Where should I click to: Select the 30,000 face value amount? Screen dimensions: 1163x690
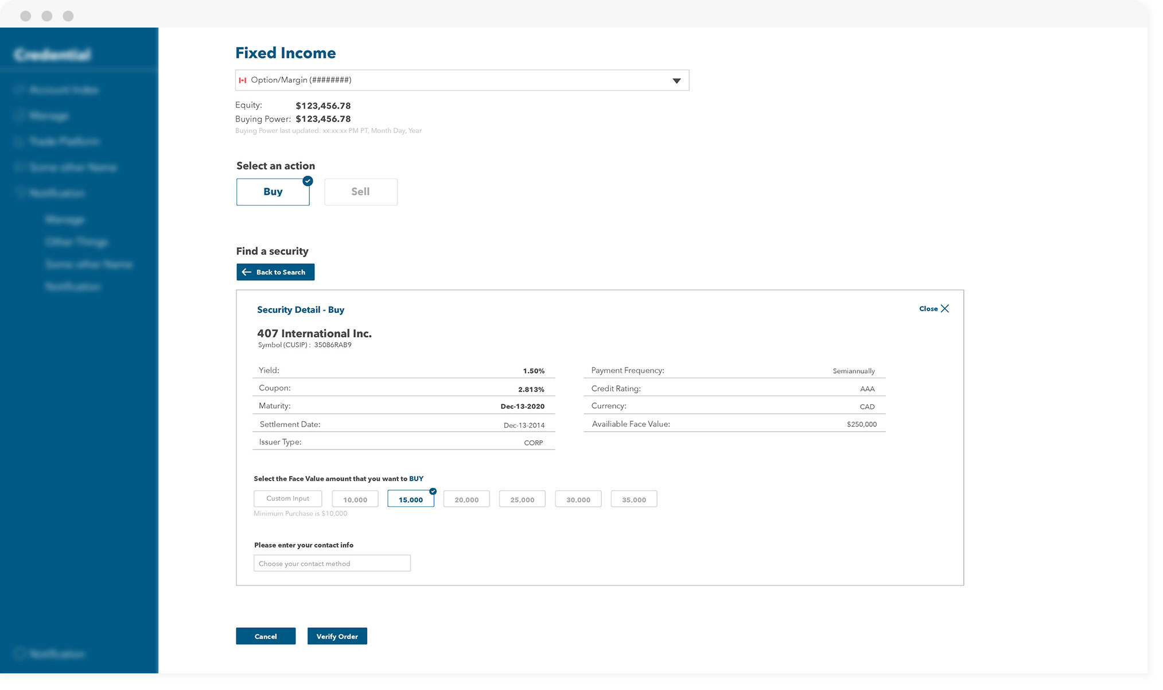[x=578, y=499]
